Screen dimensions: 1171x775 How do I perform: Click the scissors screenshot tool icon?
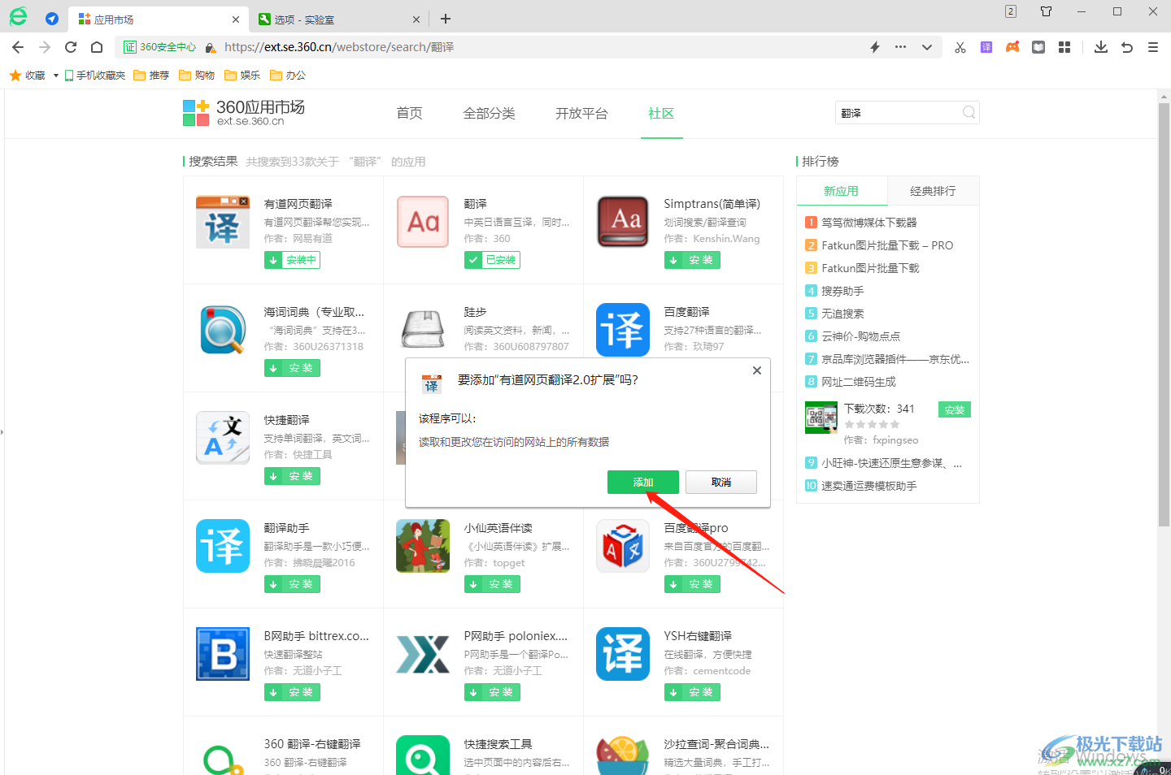pos(960,47)
